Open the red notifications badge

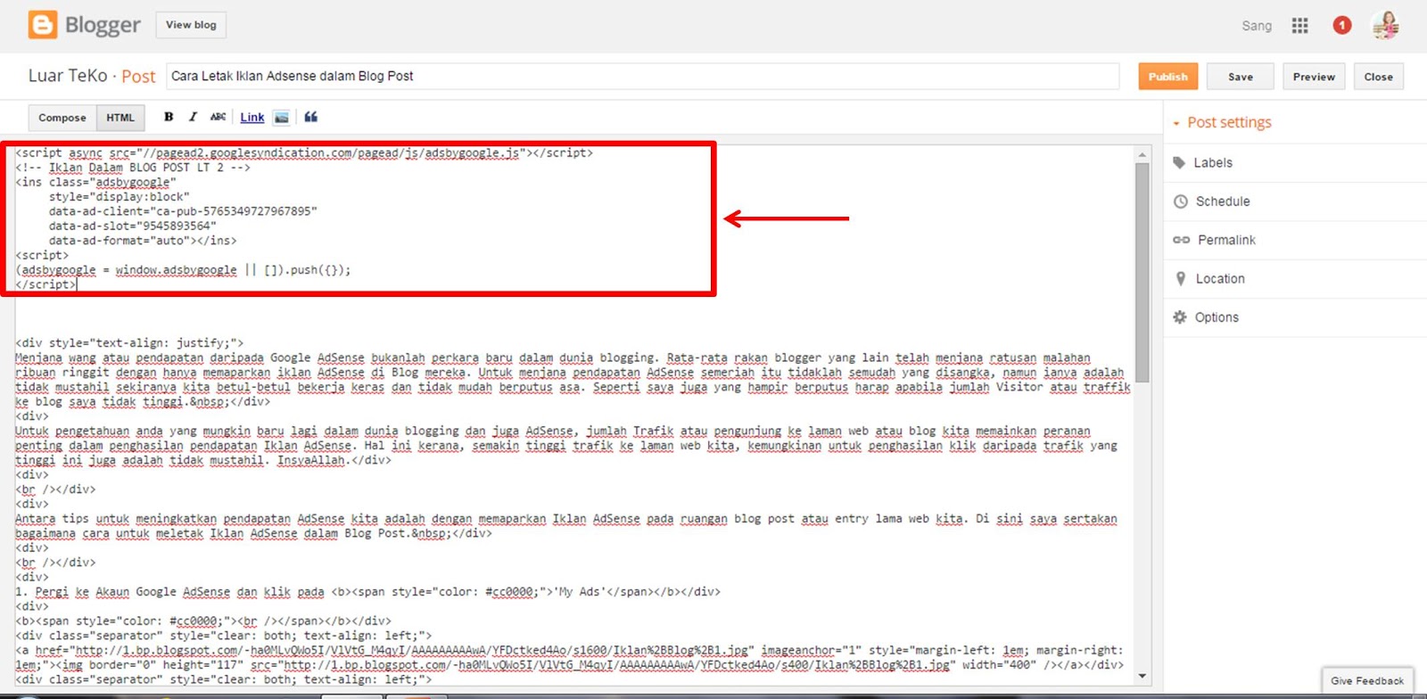1341,26
